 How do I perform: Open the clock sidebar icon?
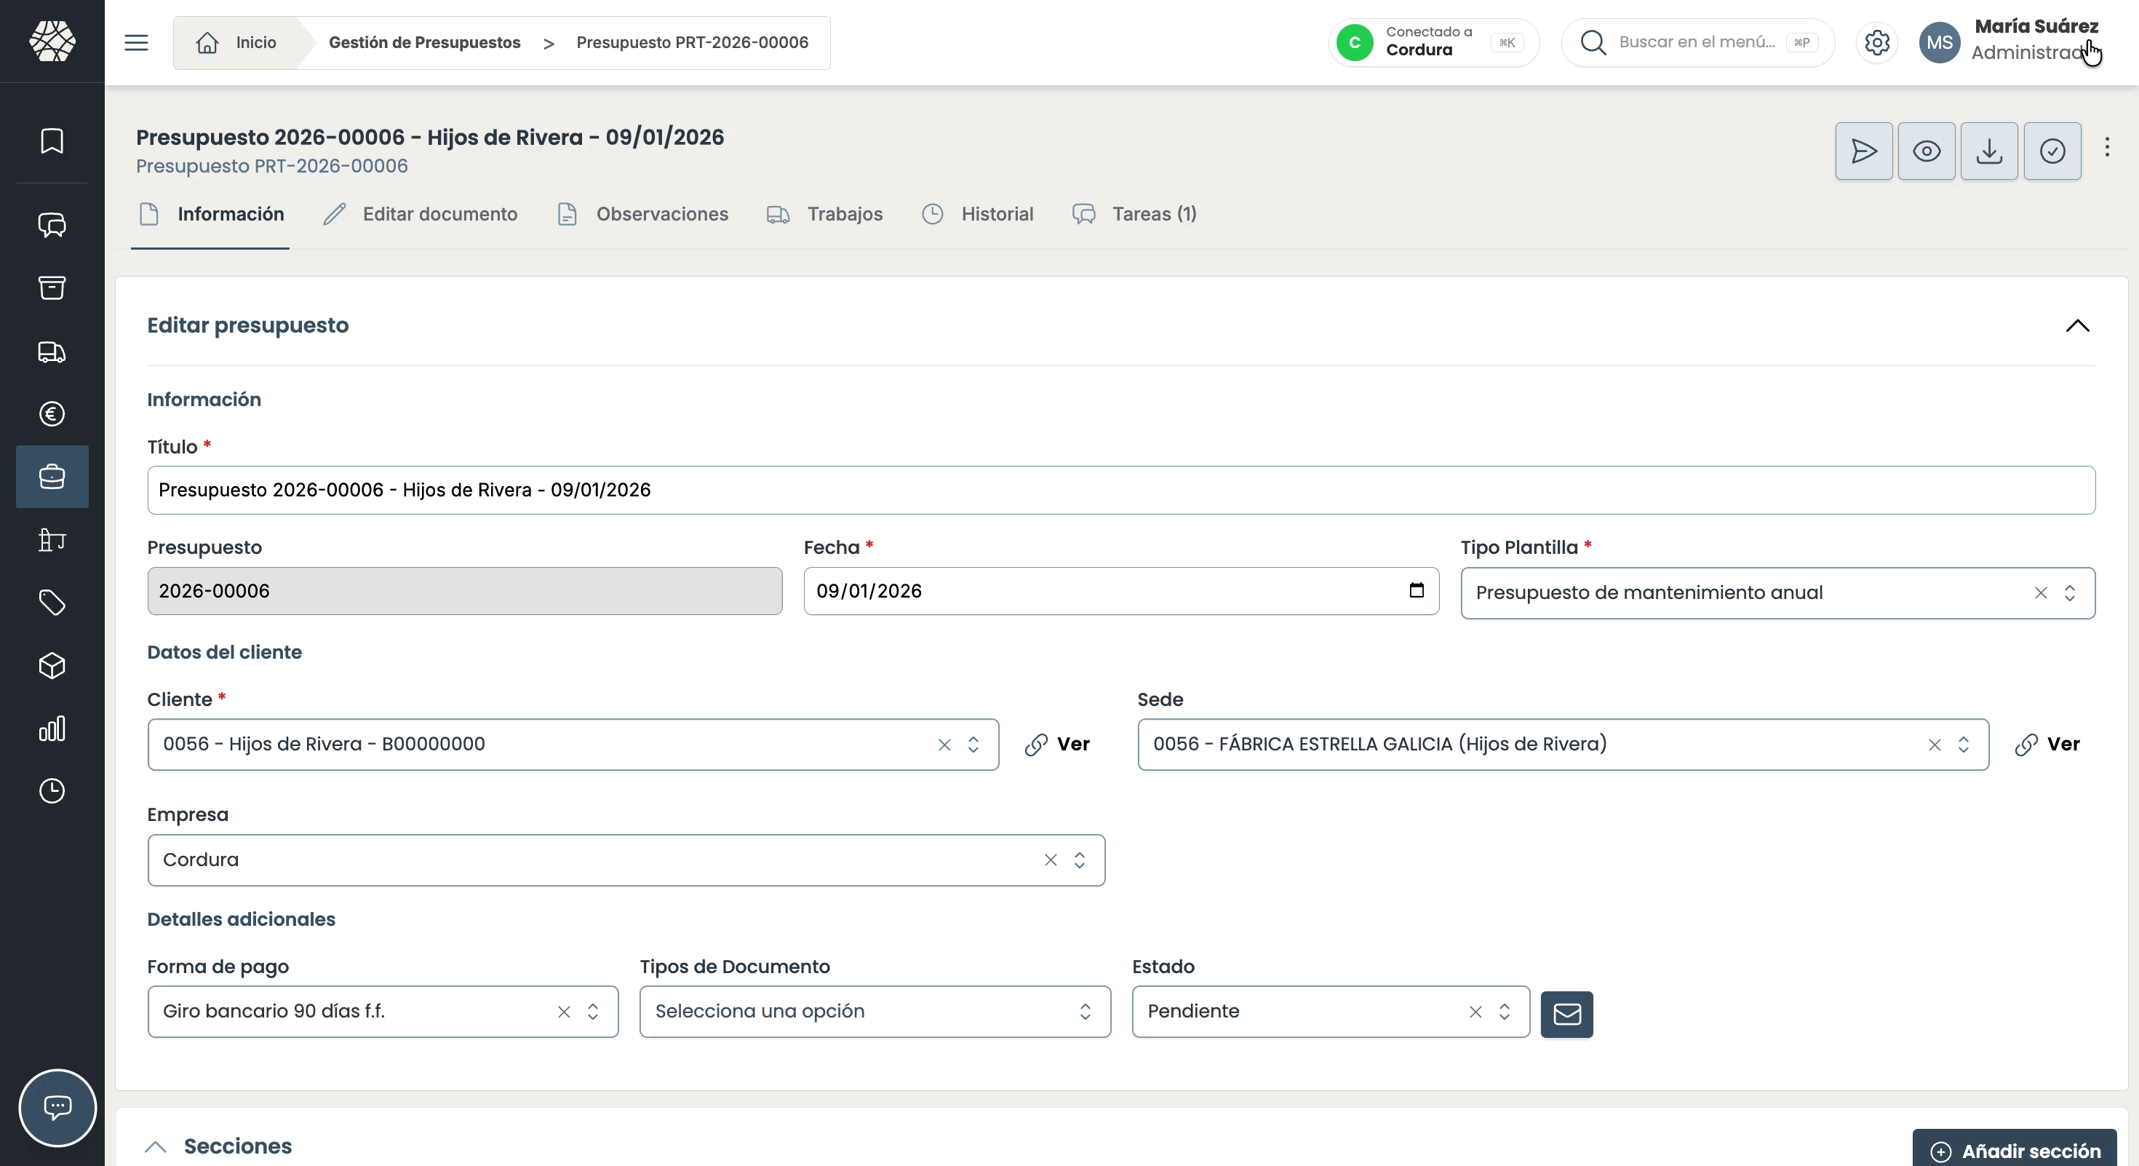click(x=52, y=791)
